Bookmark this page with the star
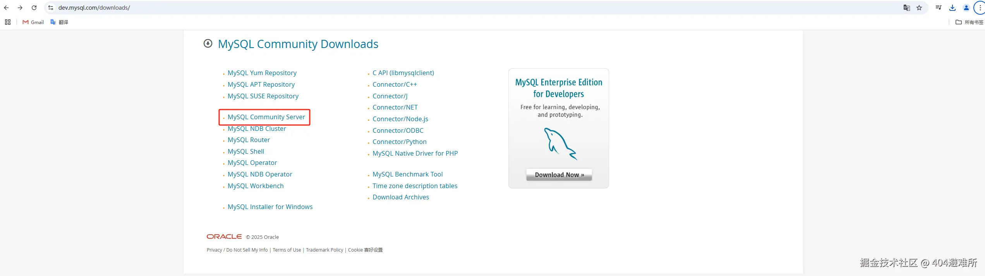The width and height of the screenshot is (985, 276). 919,8
